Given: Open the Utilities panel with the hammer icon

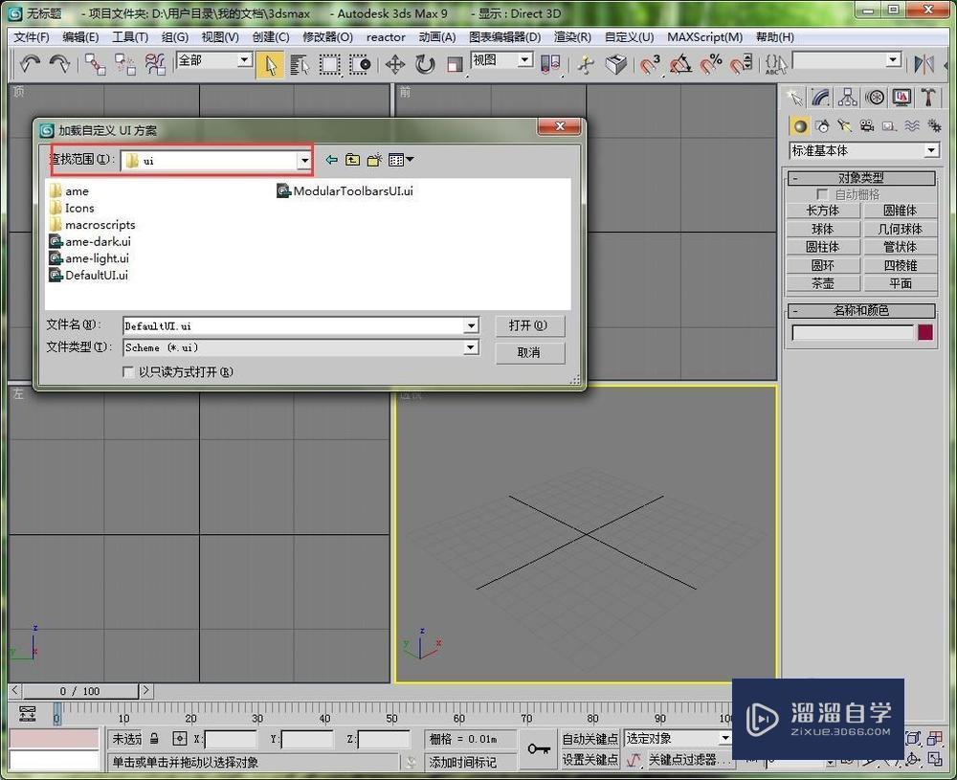Looking at the screenshot, I should pyautogui.click(x=926, y=97).
